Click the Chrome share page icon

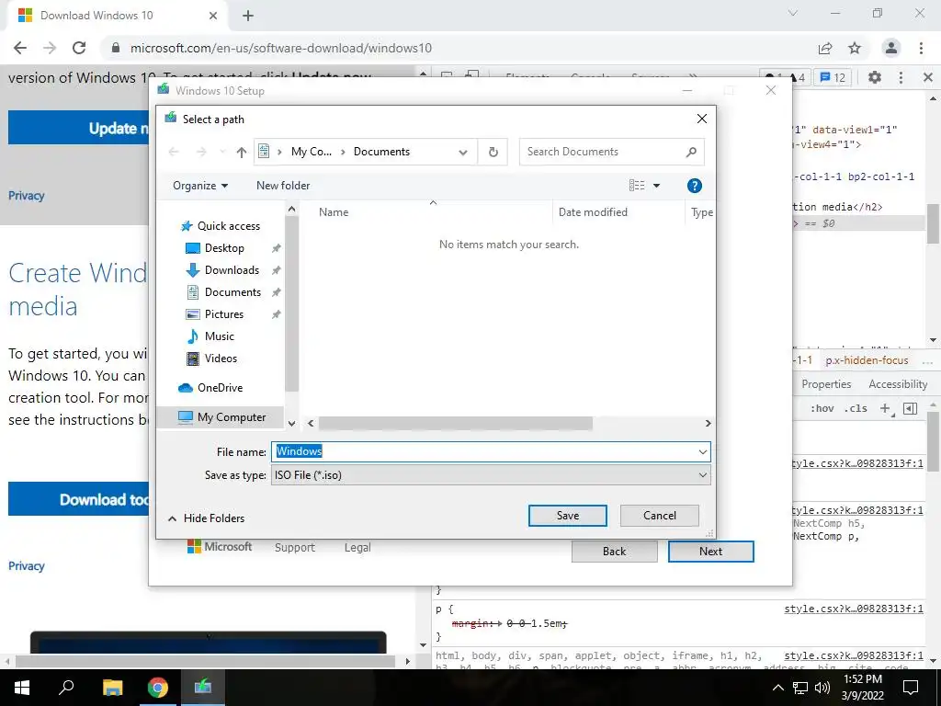click(825, 48)
